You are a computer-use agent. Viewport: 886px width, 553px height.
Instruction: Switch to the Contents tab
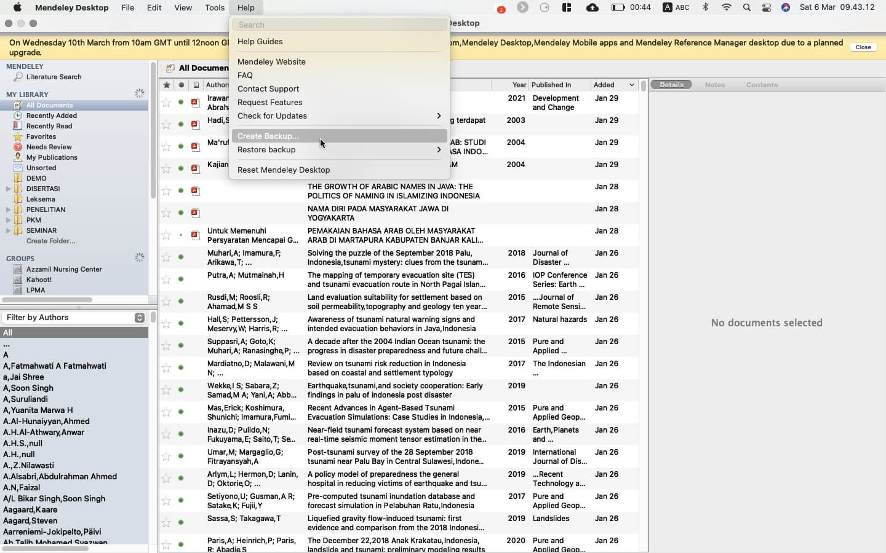coord(762,85)
